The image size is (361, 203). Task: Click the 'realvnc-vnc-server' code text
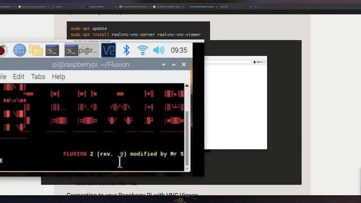tap(133, 34)
